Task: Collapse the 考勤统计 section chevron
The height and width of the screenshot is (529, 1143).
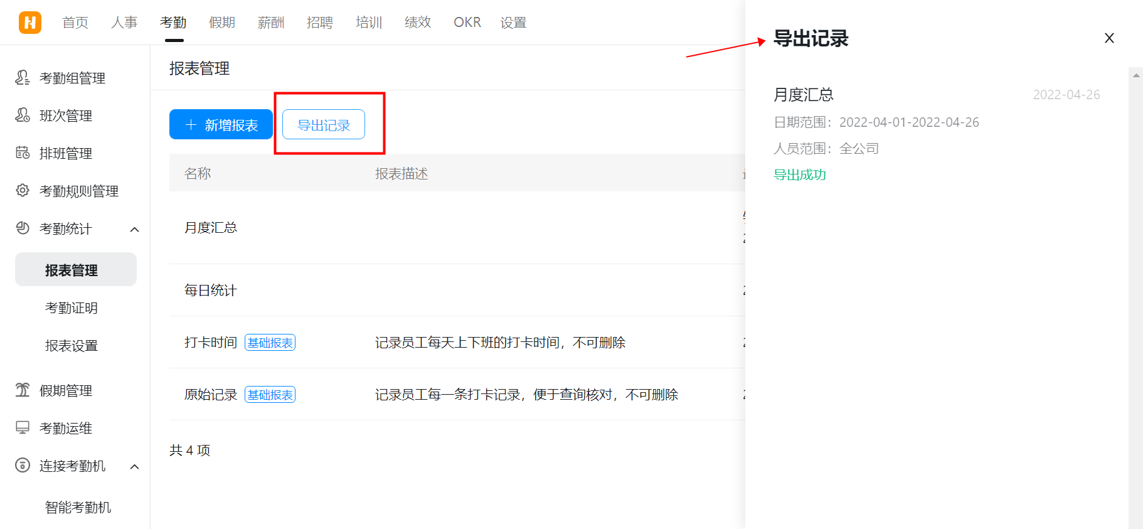Action: [x=134, y=229]
